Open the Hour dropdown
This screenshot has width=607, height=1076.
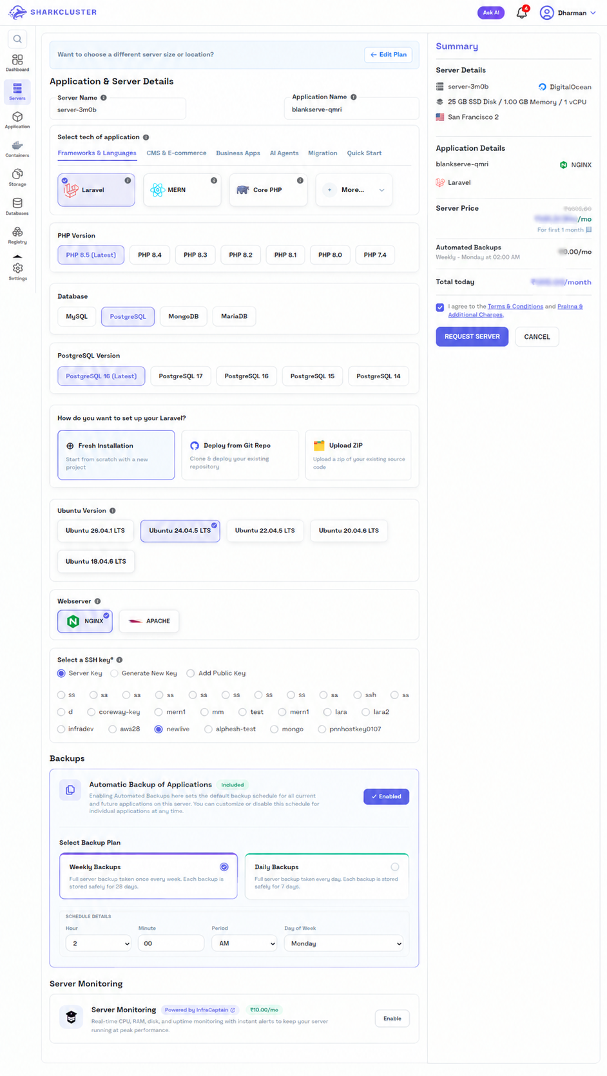(x=99, y=943)
